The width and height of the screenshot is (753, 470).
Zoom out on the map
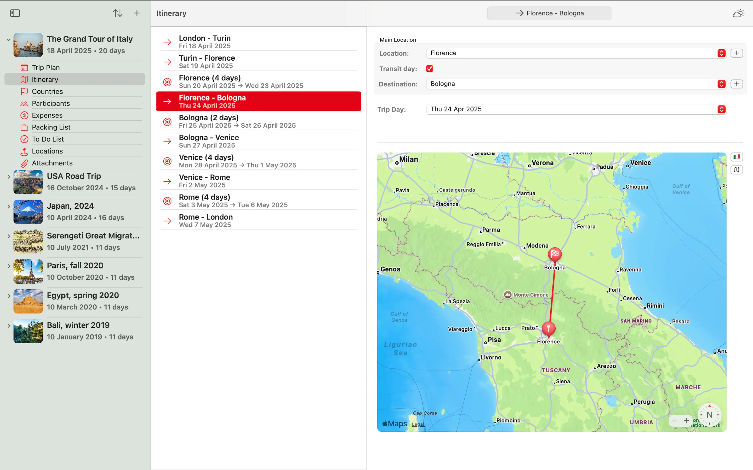click(x=675, y=421)
